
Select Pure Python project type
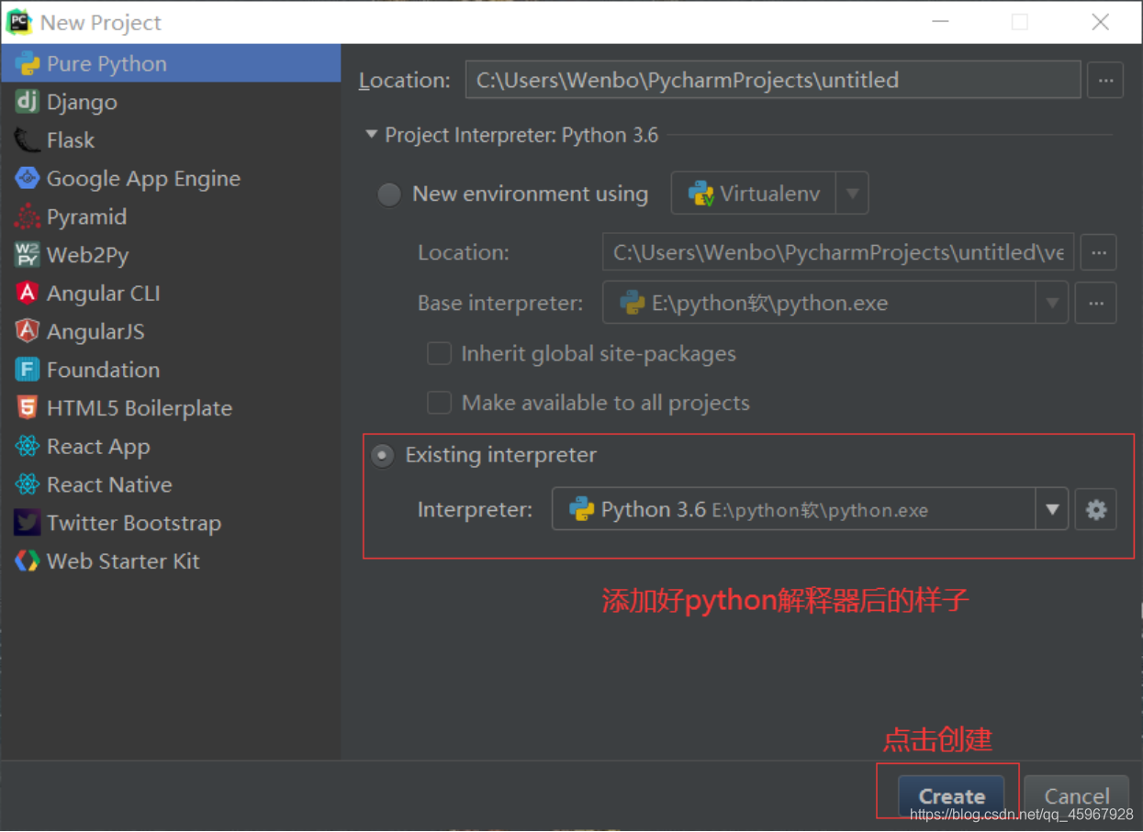(x=170, y=64)
